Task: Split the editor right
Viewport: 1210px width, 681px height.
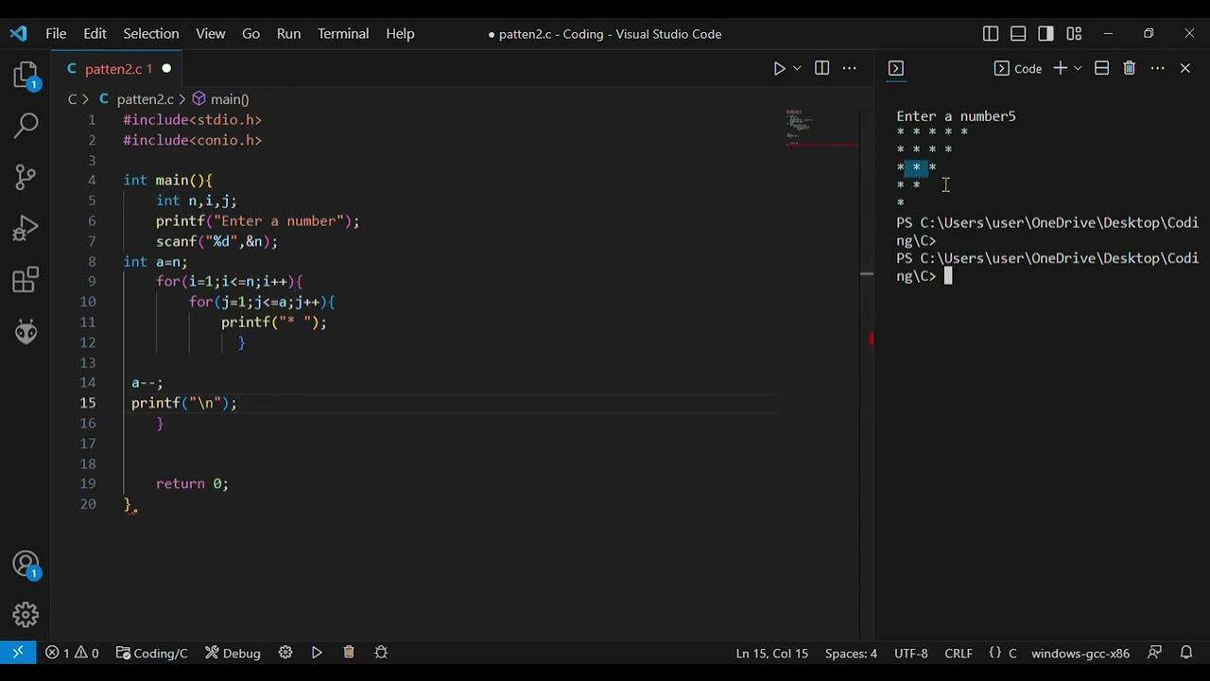Action: (821, 68)
